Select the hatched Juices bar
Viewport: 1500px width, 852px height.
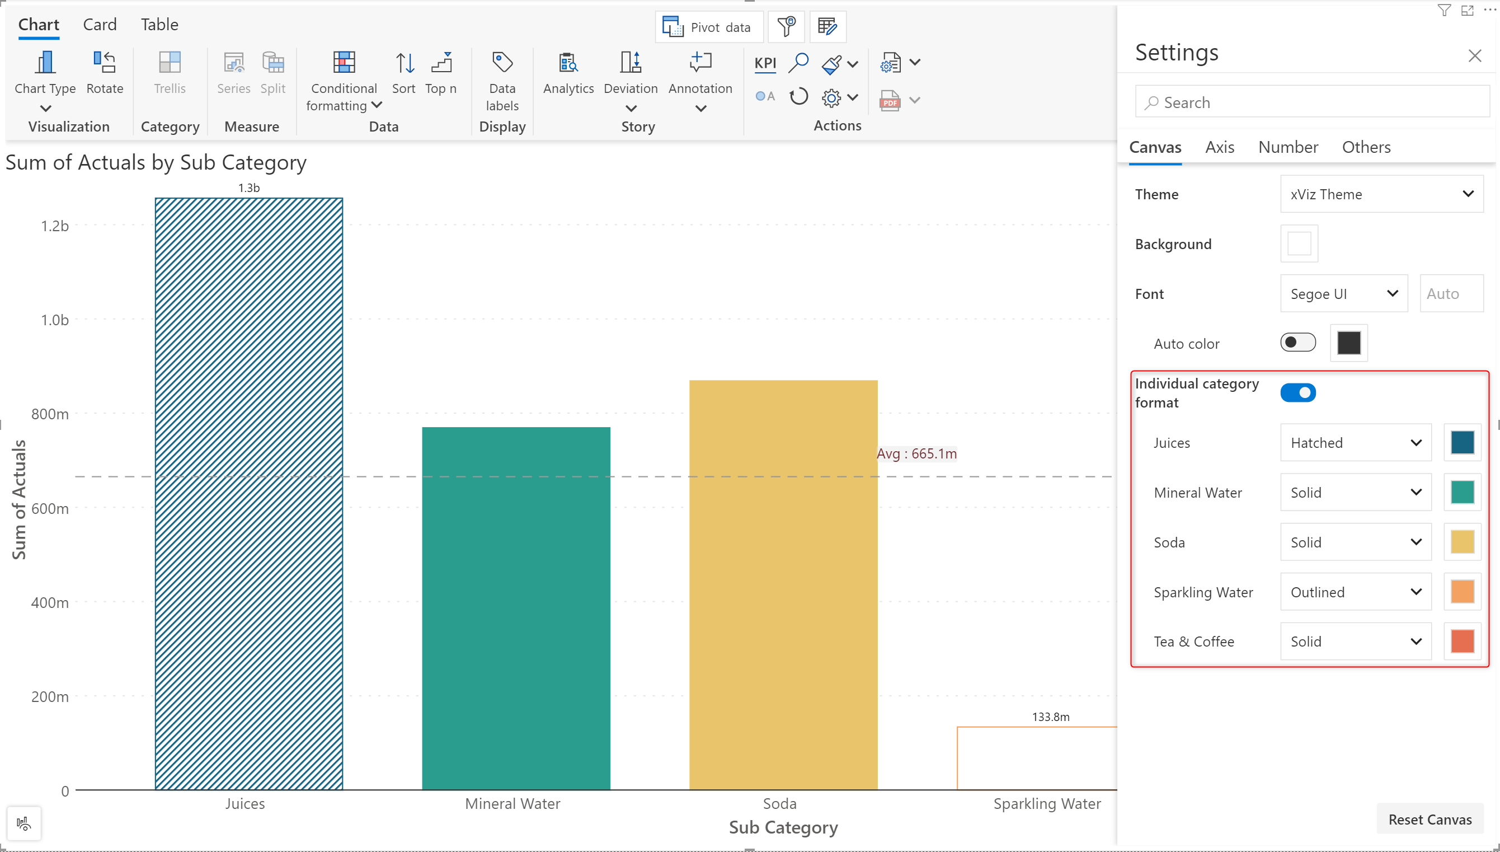pyautogui.click(x=248, y=494)
